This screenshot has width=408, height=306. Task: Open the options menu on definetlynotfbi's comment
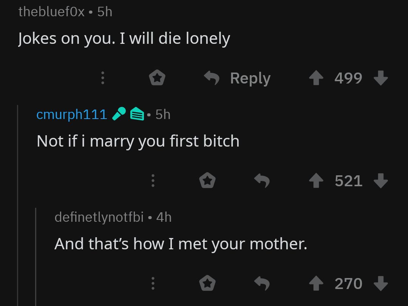click(153, 283)
